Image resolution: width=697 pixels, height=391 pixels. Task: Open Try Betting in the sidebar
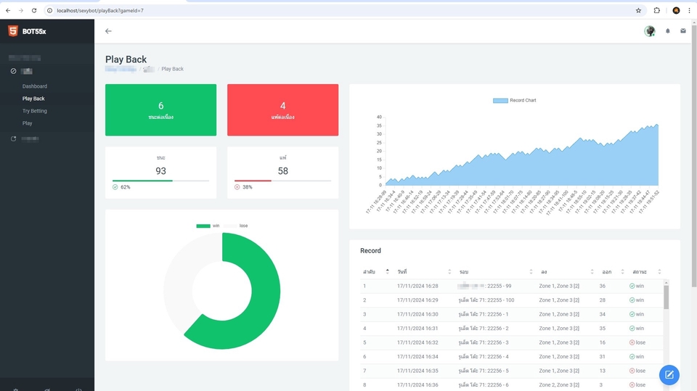pos(35,111)
